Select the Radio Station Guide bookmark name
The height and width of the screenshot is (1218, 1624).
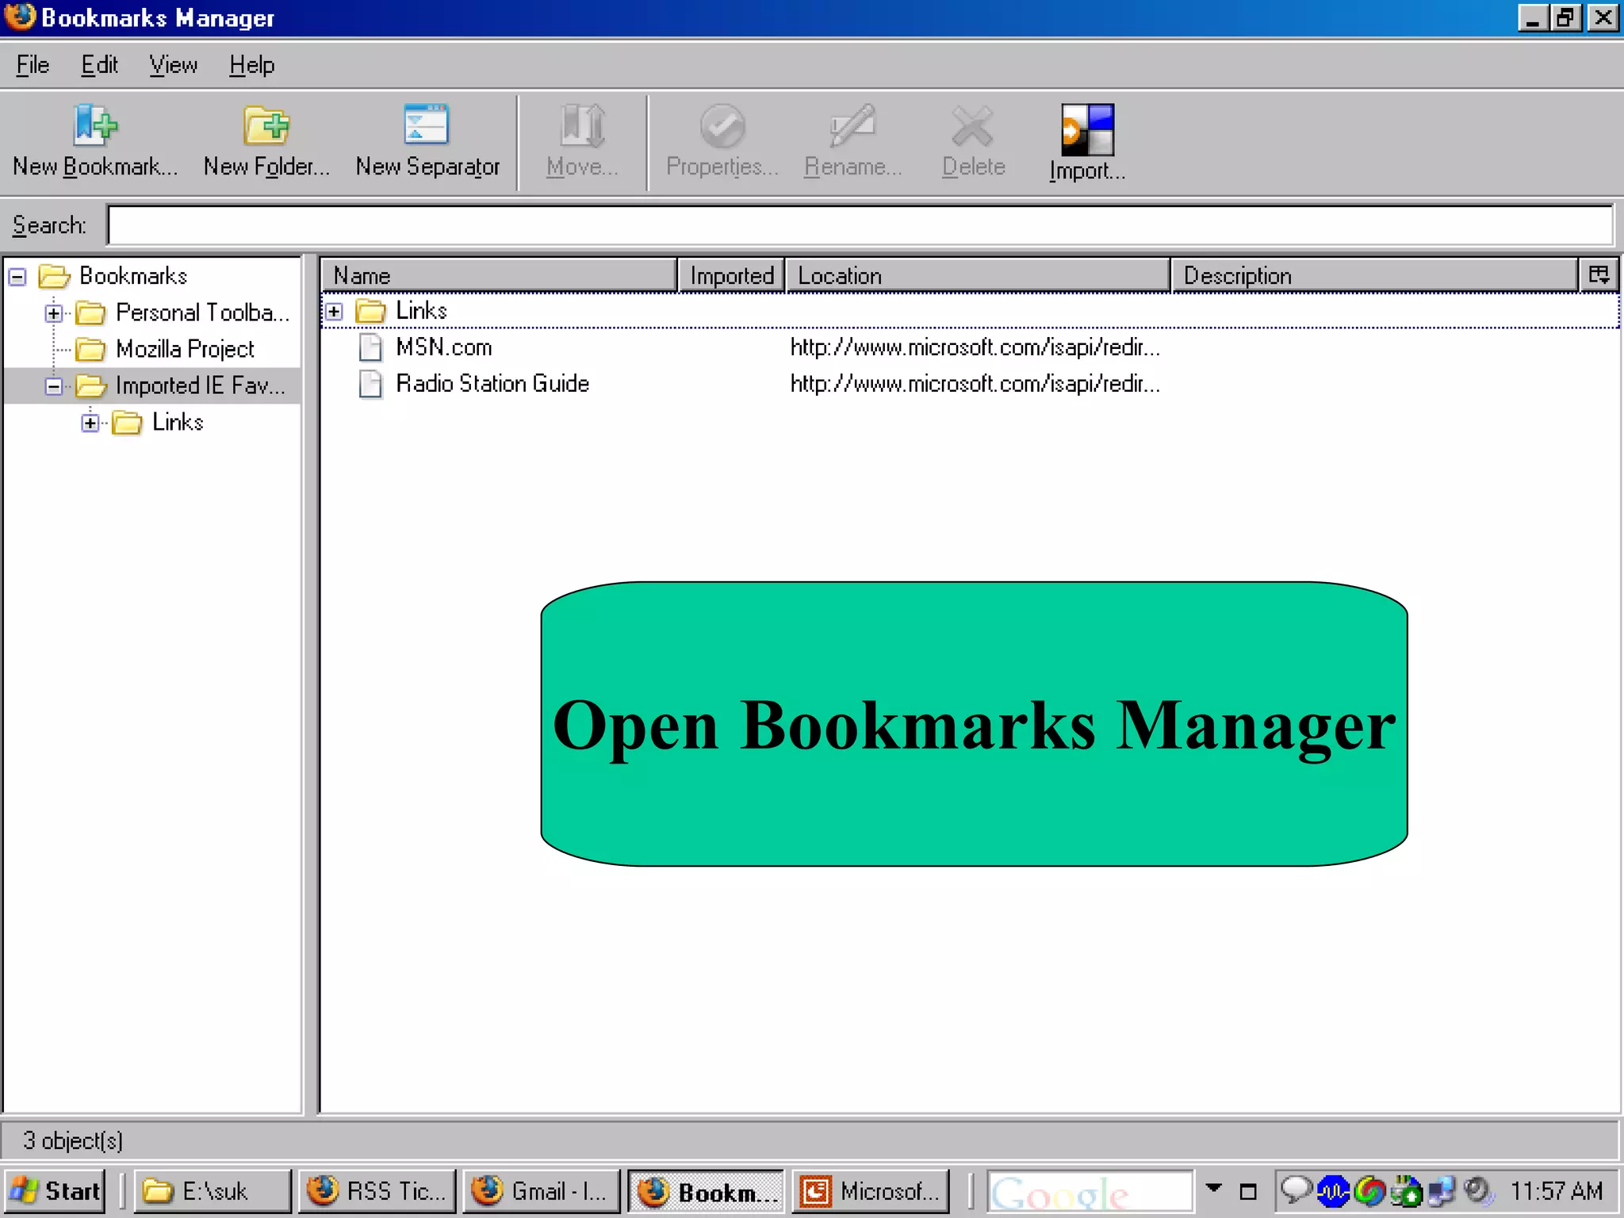[492, 384]
